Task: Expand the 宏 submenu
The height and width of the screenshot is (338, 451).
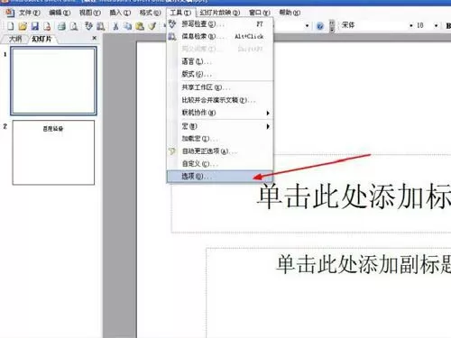Action: pyautogui.click(x=268, y=126)
